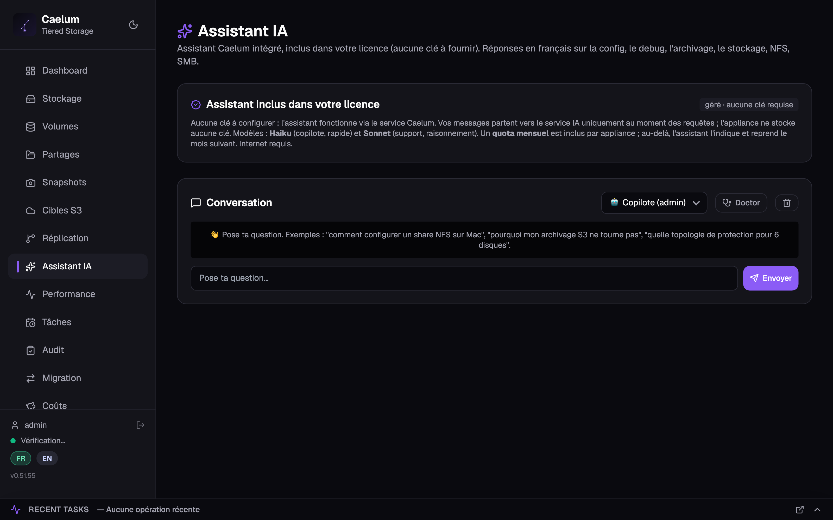This screenshot has width=833, height=520.
Task: Open the Copilote (admin) mode dropdown
Action: point(654,203)
